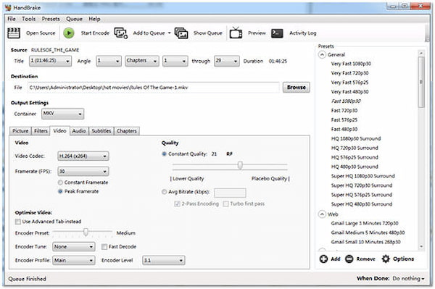This screenshot has width=435, height=289.
Task: Click the Add to Queue icon
Action: [x=121, y=33]
